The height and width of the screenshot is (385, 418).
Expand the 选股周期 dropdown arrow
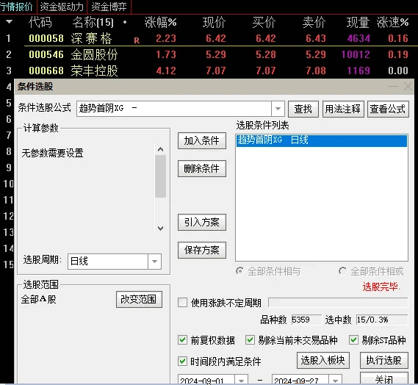pos(154,262)
